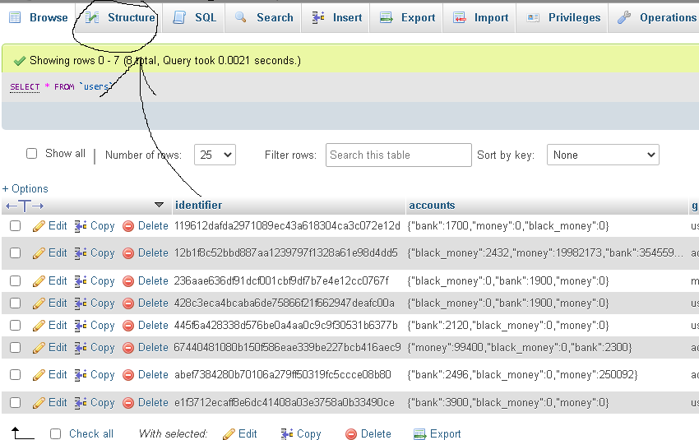Viewport: 699px width, 440px height.
Task: Click the Copy icon for row 12b1f8c52bbd
Action: pyautogui.click(x=81, y=253)
